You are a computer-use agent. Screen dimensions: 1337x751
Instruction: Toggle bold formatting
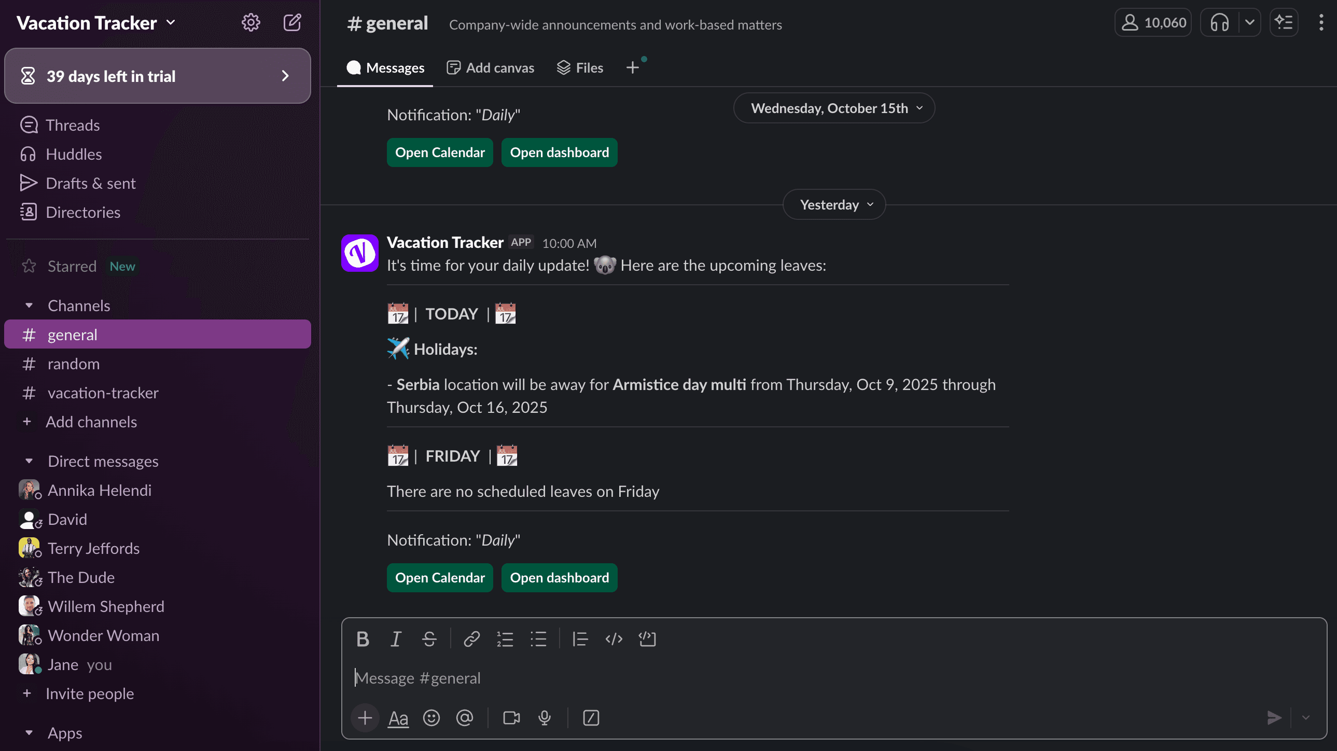[x=363, y=639]
